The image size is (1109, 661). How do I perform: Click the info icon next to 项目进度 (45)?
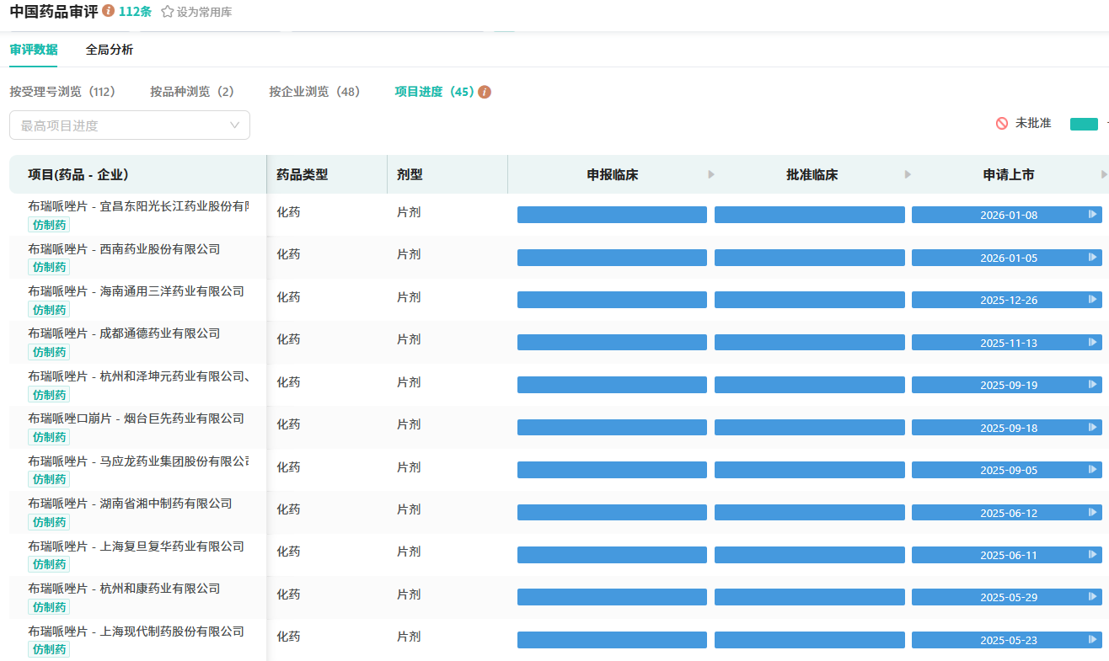(x=485, y=92)
